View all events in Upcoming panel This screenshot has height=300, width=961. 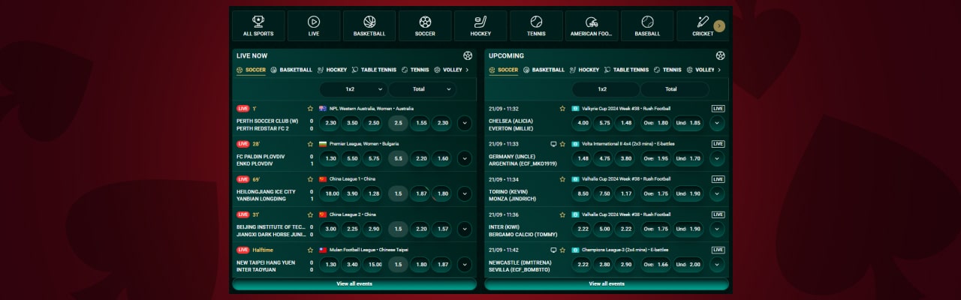(607, 284)
